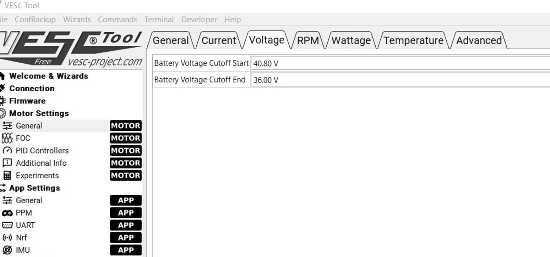Open the Terminal menu
This screenshot has height=257, width=550.
(x=159, y=19)
